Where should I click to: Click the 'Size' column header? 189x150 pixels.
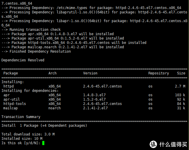click(x=181, y=73)
